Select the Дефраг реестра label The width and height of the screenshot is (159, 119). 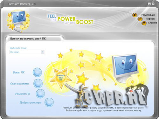coord(31,102)
